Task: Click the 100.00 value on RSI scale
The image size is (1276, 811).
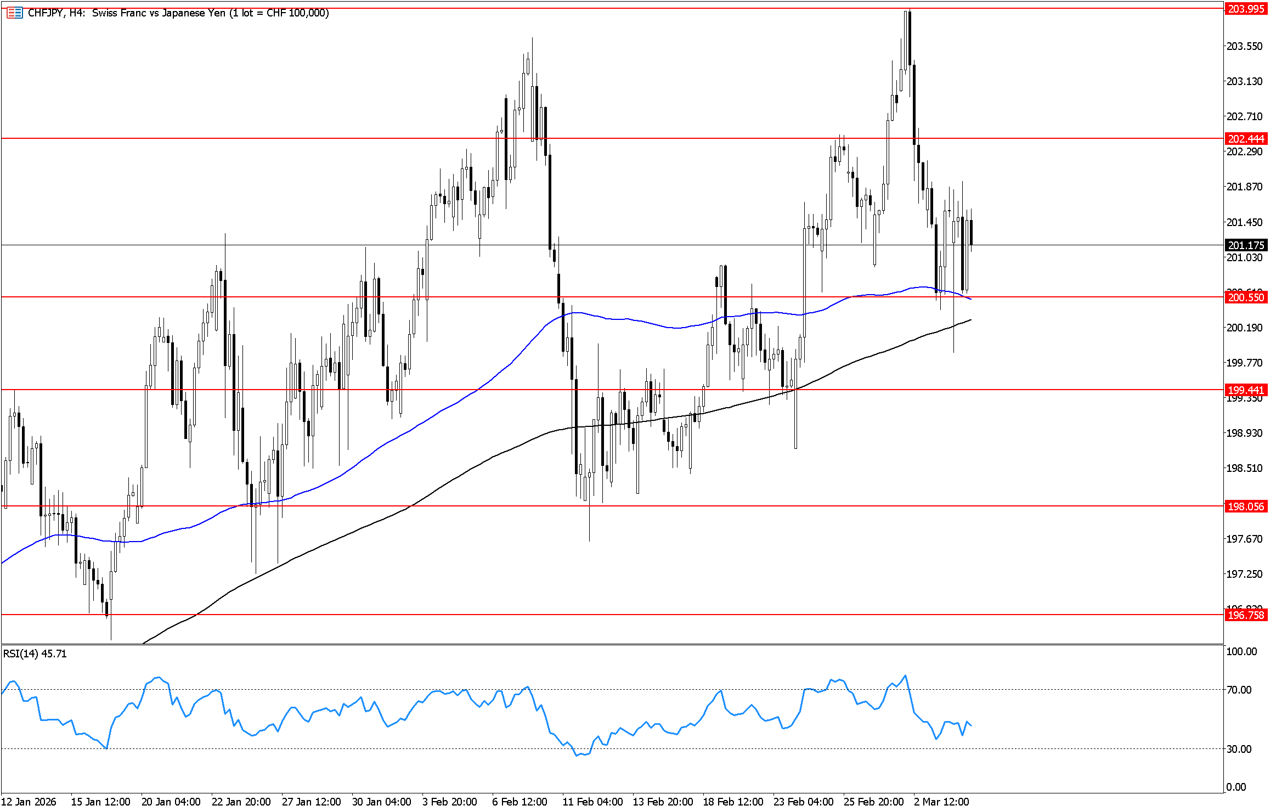Action: click(1241, 651)
